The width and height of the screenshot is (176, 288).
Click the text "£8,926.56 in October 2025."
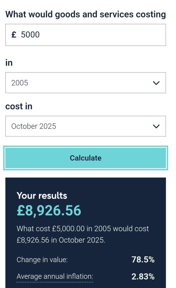61,240
